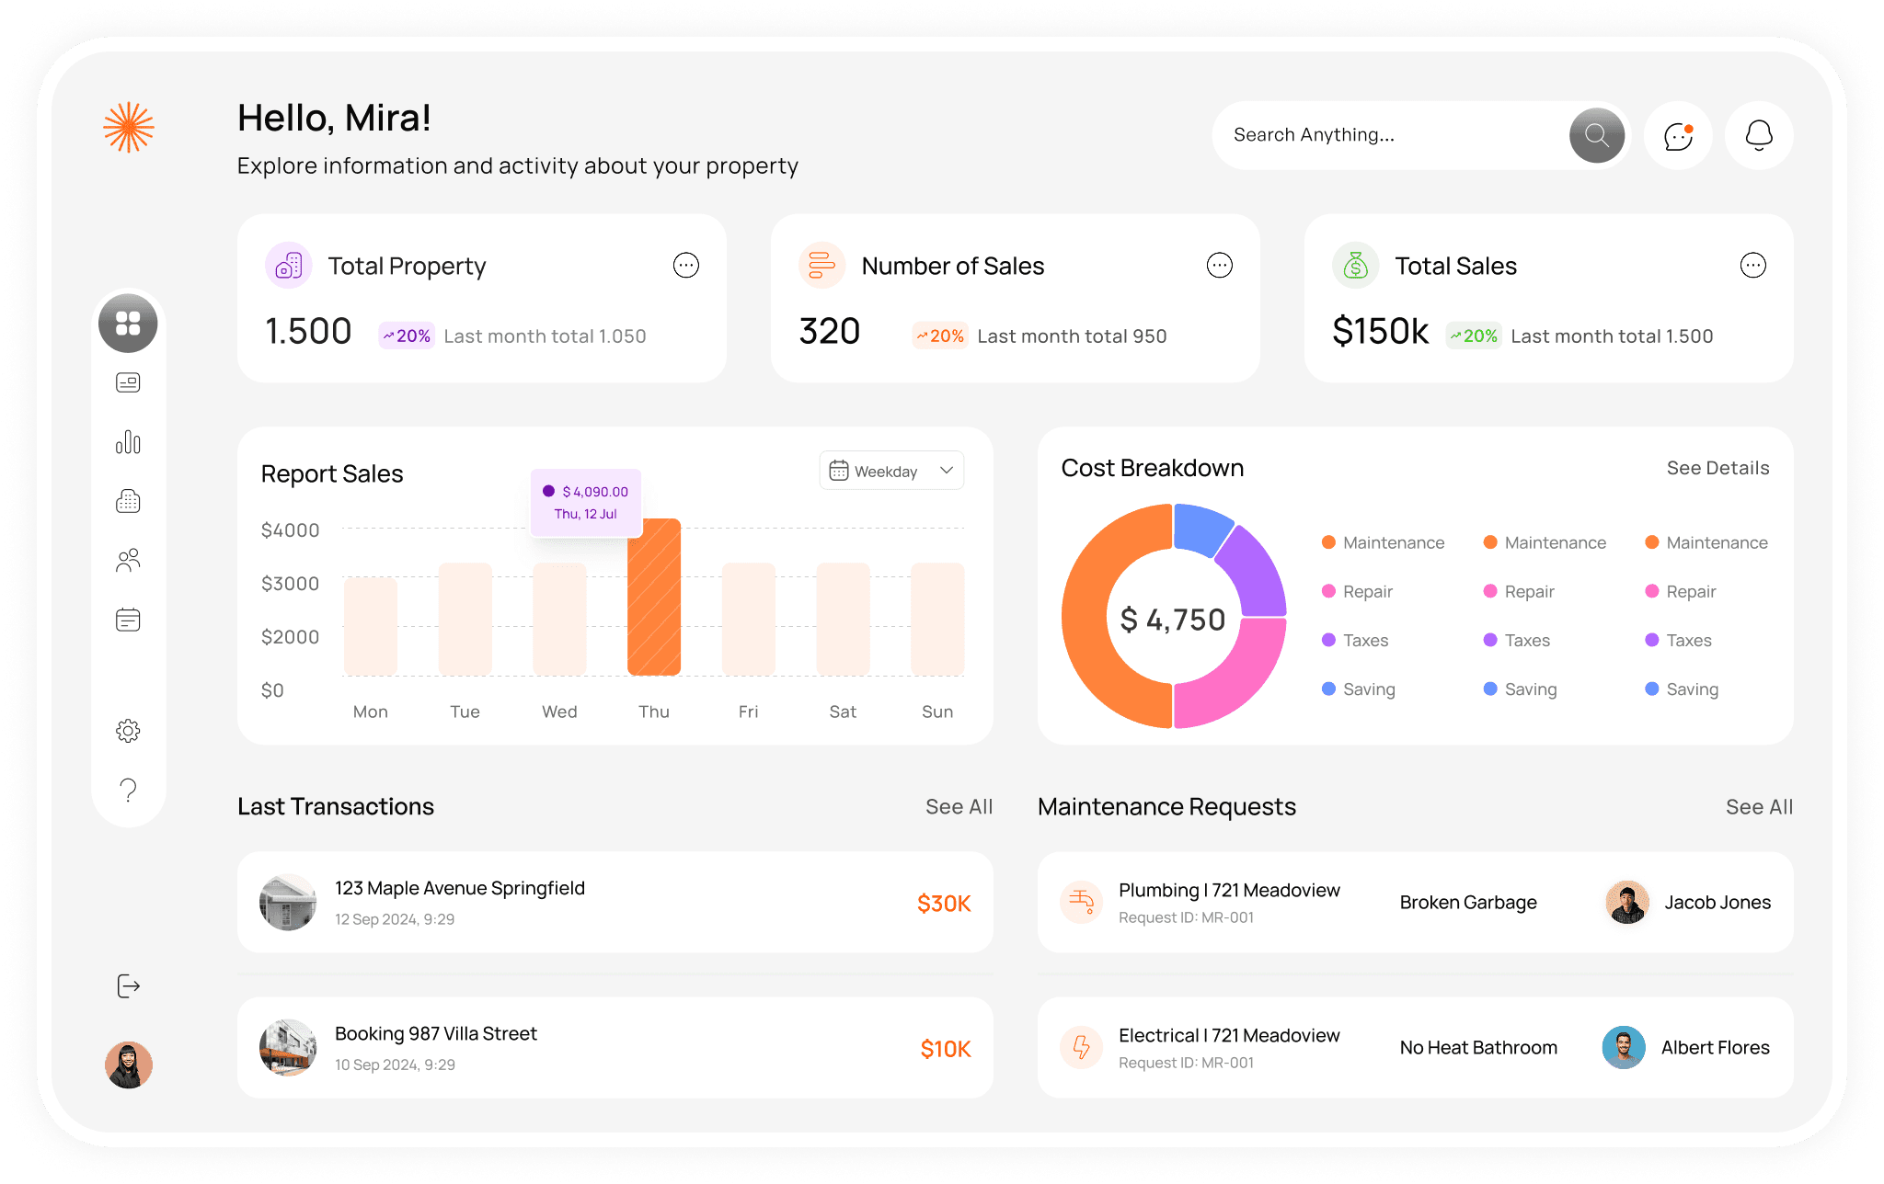Image resolution: width=1884 pixels, height=1184 pixels.
Task: Open options menu on the Total Sales card
Action: 1752,265
